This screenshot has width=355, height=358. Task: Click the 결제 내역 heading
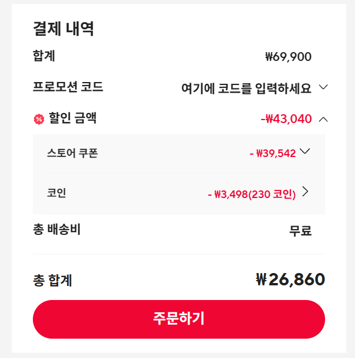(x=63, y=29)
